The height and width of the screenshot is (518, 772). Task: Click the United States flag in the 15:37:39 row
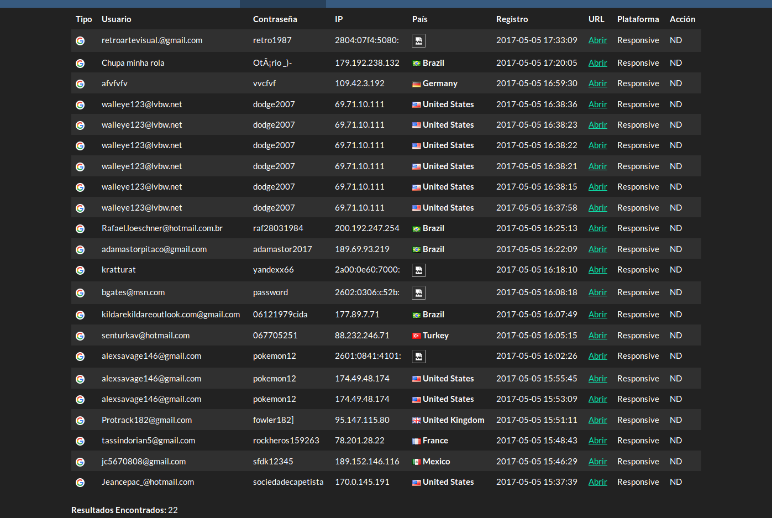point(417,483)
